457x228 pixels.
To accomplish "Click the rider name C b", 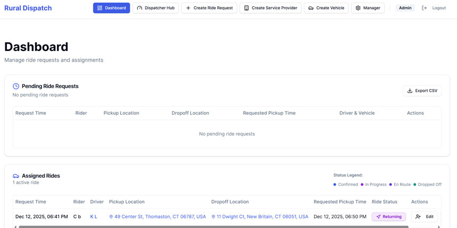I will tap(77, 217).
